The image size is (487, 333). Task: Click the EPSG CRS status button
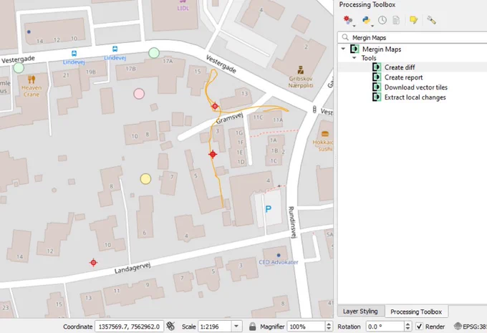(x=471, y=327)
